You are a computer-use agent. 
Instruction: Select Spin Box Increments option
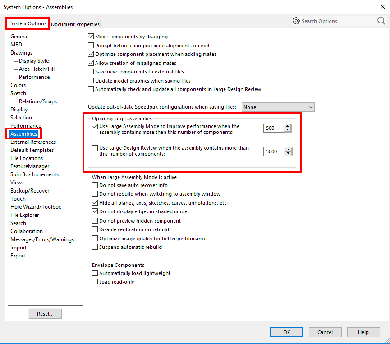(35, 174)
